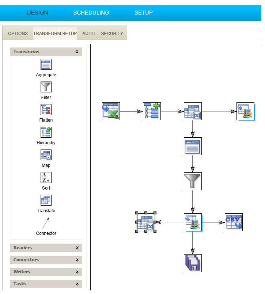Click the Excel reader node on canvas
This screenshot has width=265, height=294.
pyautogui.click(x=111, y=111)
